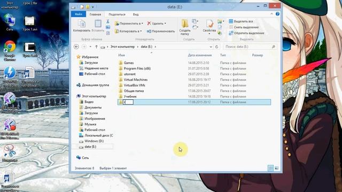
Task: Open Урок 1.avi desktop file
Action: point(30,23)
